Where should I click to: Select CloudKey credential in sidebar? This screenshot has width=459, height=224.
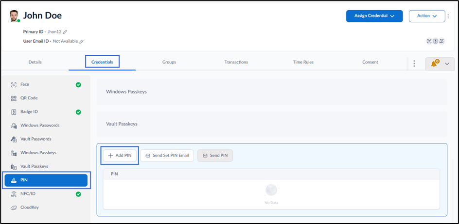click(46, 208)
